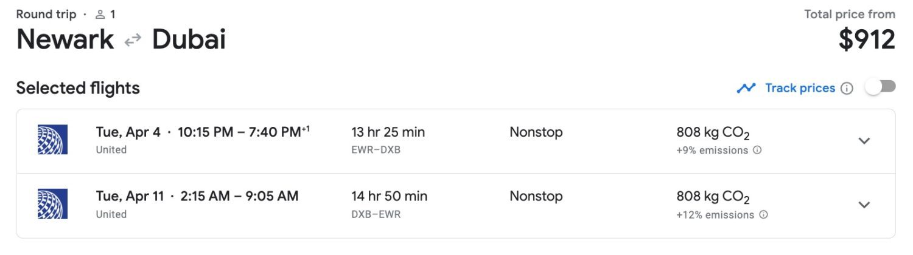Screen dimensions: 913x255
Task: Click the Selected flights heading
Action: pyautogui.click(x=78, y=89)
